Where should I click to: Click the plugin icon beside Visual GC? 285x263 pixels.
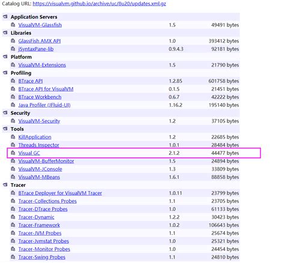[13, 153]
